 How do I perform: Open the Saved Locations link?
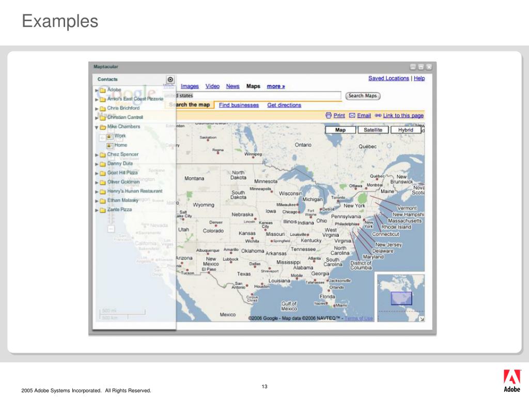388,79
